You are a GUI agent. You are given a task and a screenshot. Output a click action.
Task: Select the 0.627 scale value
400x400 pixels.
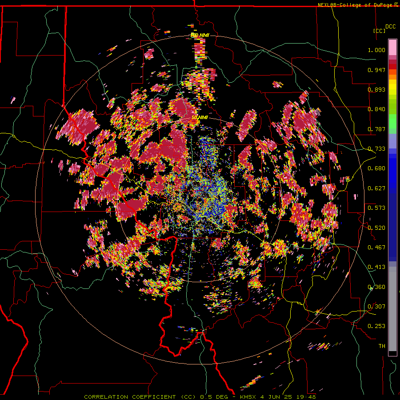pos(376,188)
